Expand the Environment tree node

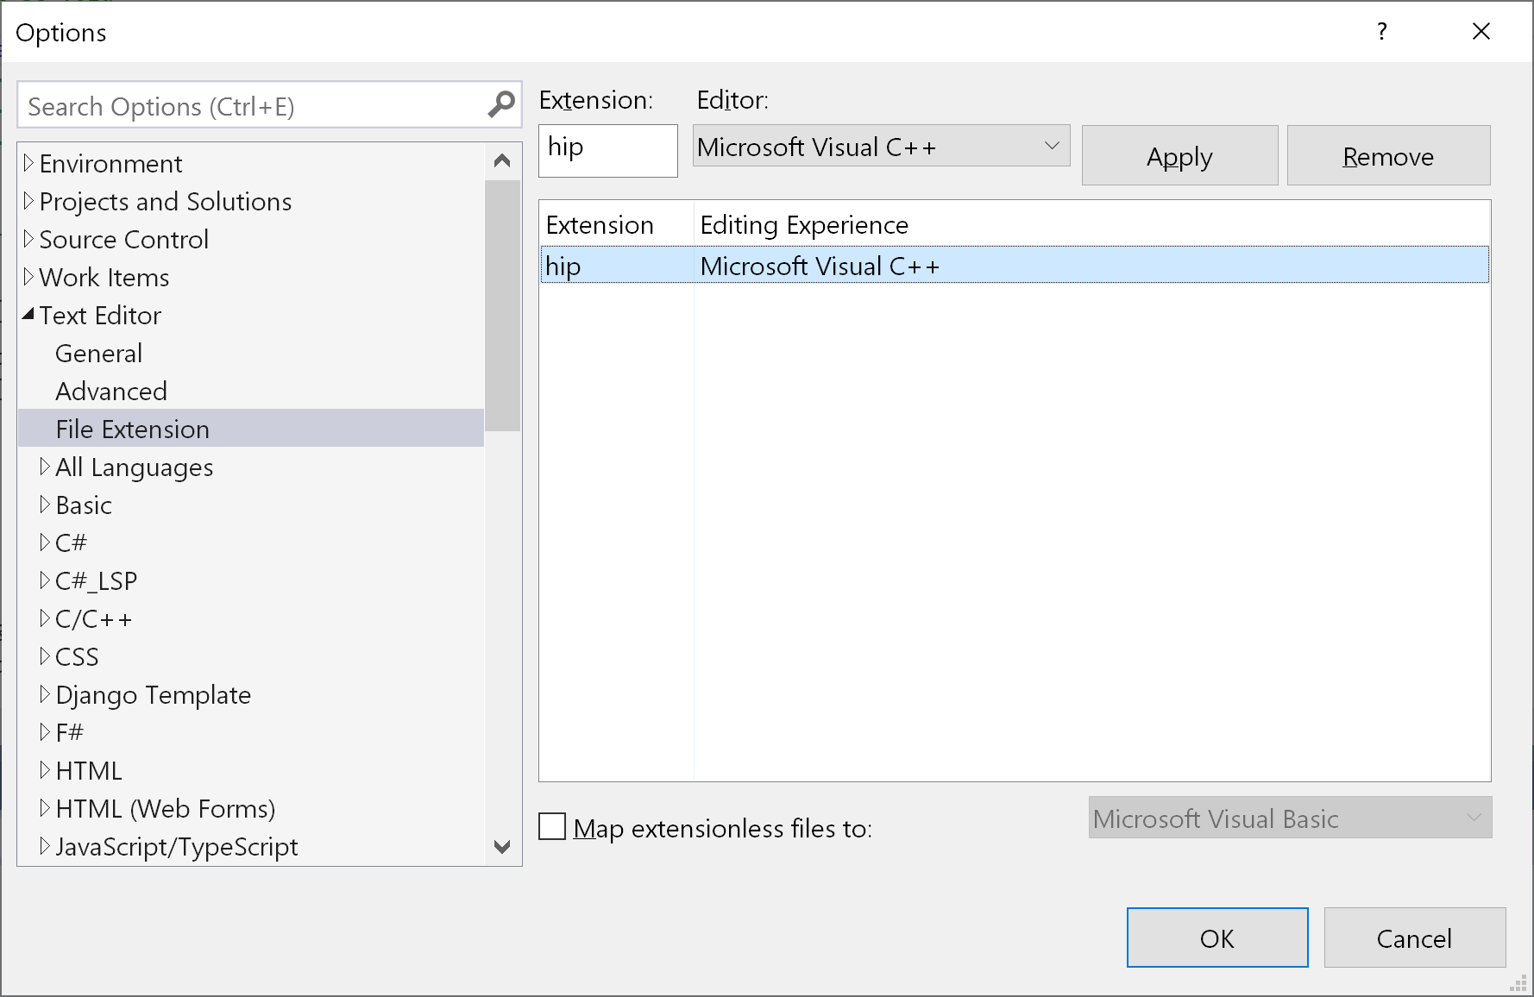click(x=28, y=163)
